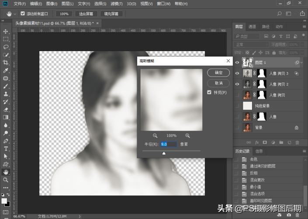Create new adjustment layer

273,143
